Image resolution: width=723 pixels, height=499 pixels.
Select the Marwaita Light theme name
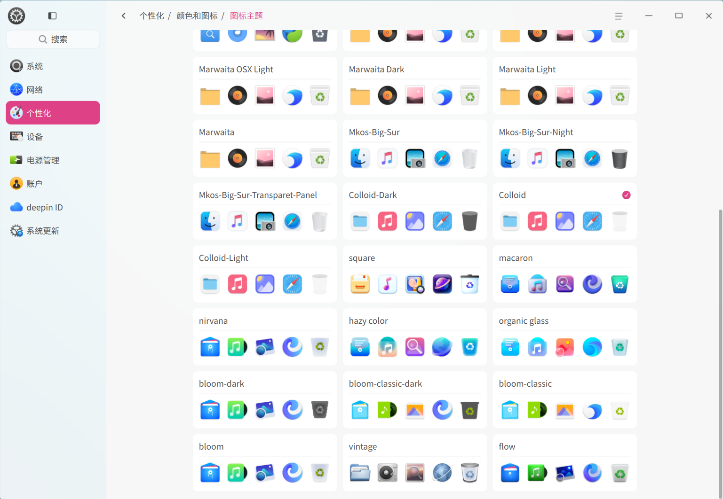tap(527, 70)
